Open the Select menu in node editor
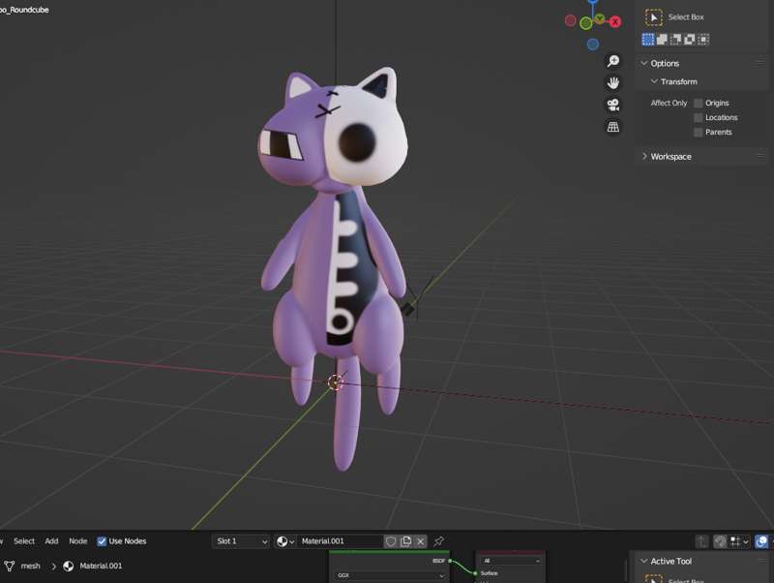This screenshot has width=774, height=583. coord(24,541)
